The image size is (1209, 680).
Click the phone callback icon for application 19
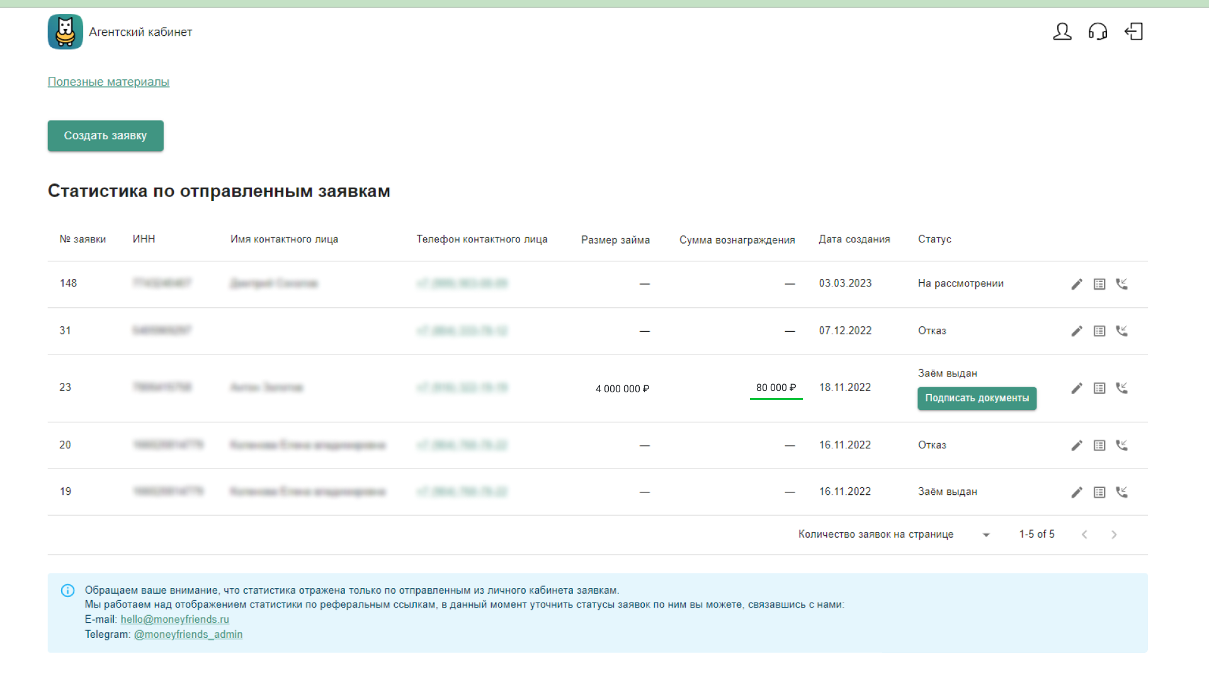[1121, 492]
